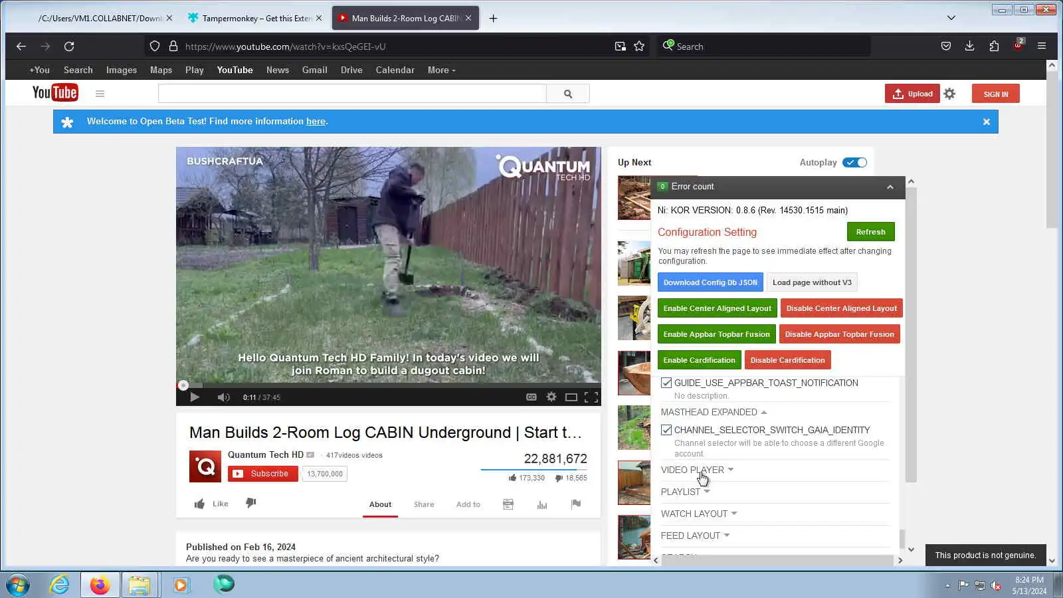This screenshot has width=1063, height=598.
Task: Click Download Config Db JSON
Action: [x=710, y=282]
